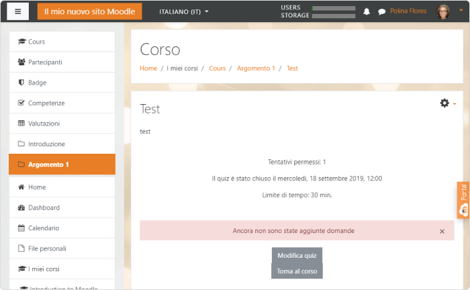Click the Introduzione folder icon
The image size is (470, 290).
click(x=21, y=144)
